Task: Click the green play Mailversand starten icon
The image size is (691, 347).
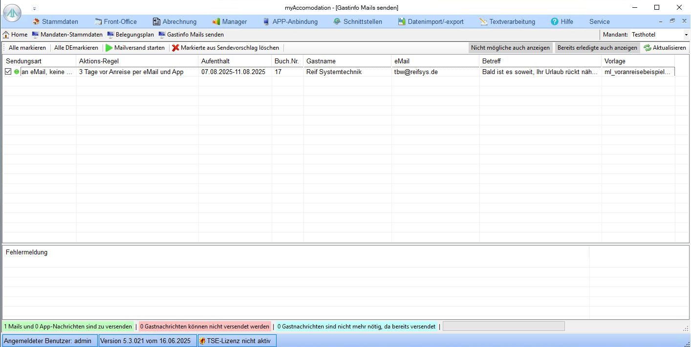Action: pyautogui.click(x=109, y=48)
